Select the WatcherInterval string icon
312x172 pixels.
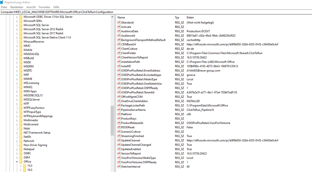[x=119, y=167]
